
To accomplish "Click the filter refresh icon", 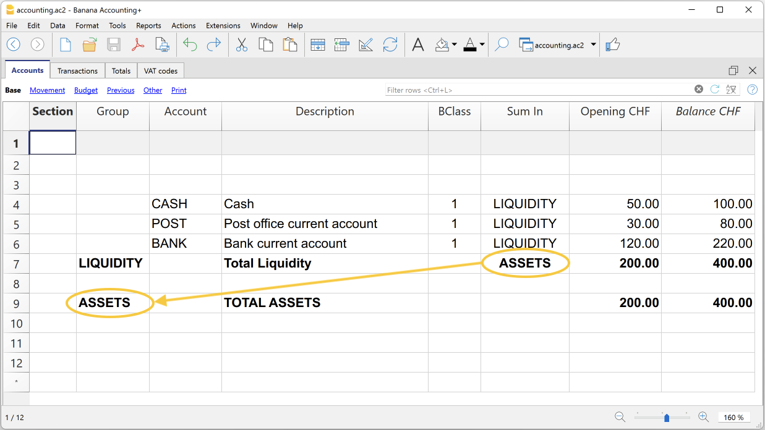I will tap(715, 89).
